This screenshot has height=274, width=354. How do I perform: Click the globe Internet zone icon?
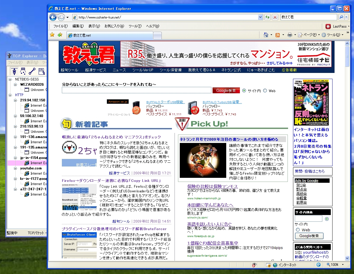[x=275, y=265]
